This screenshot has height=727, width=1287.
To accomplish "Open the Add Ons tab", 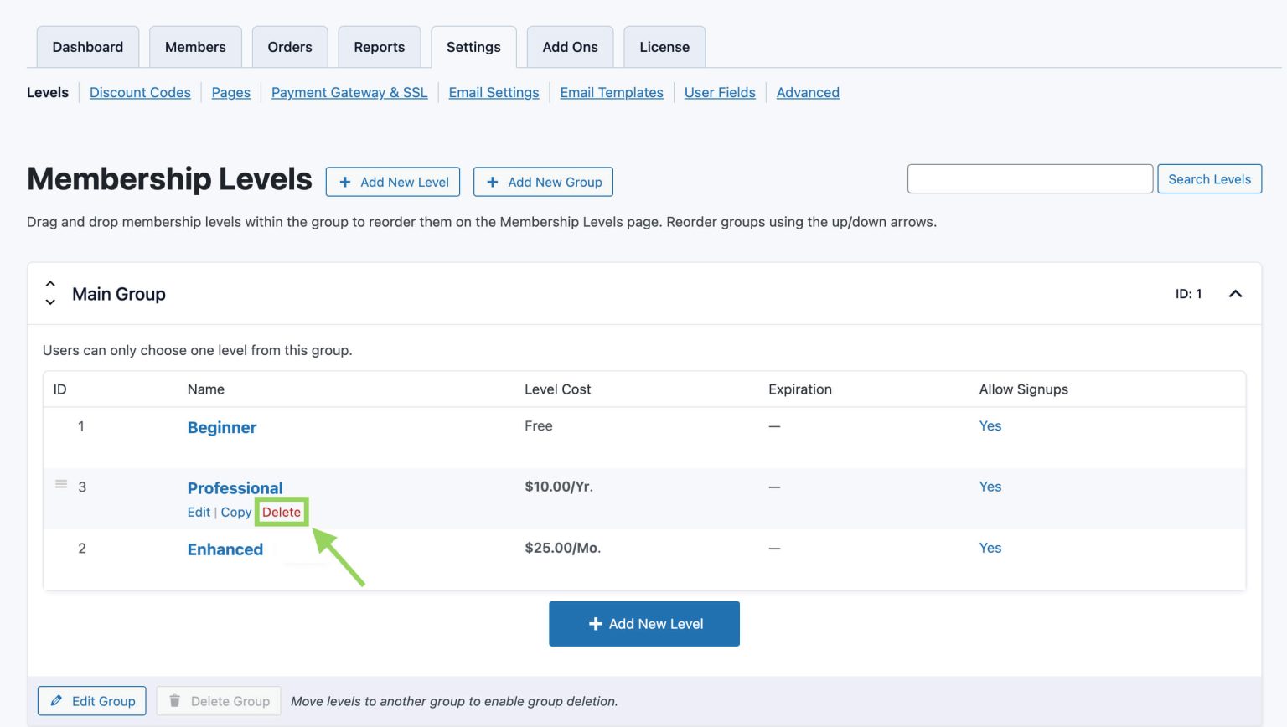I will (x=570, y=47).
